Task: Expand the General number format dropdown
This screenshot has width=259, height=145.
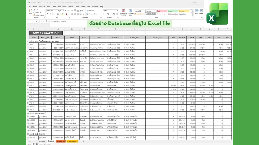Action: [117, 11]
